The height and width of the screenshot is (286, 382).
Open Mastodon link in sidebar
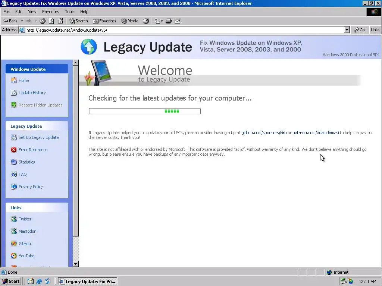point(28,231)
